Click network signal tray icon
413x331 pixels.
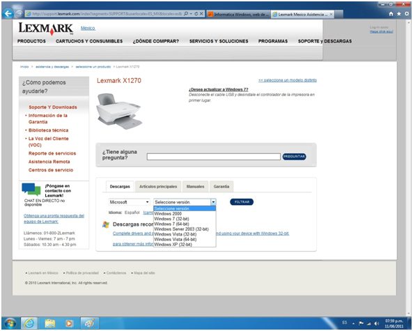click(x=368, y=323)
